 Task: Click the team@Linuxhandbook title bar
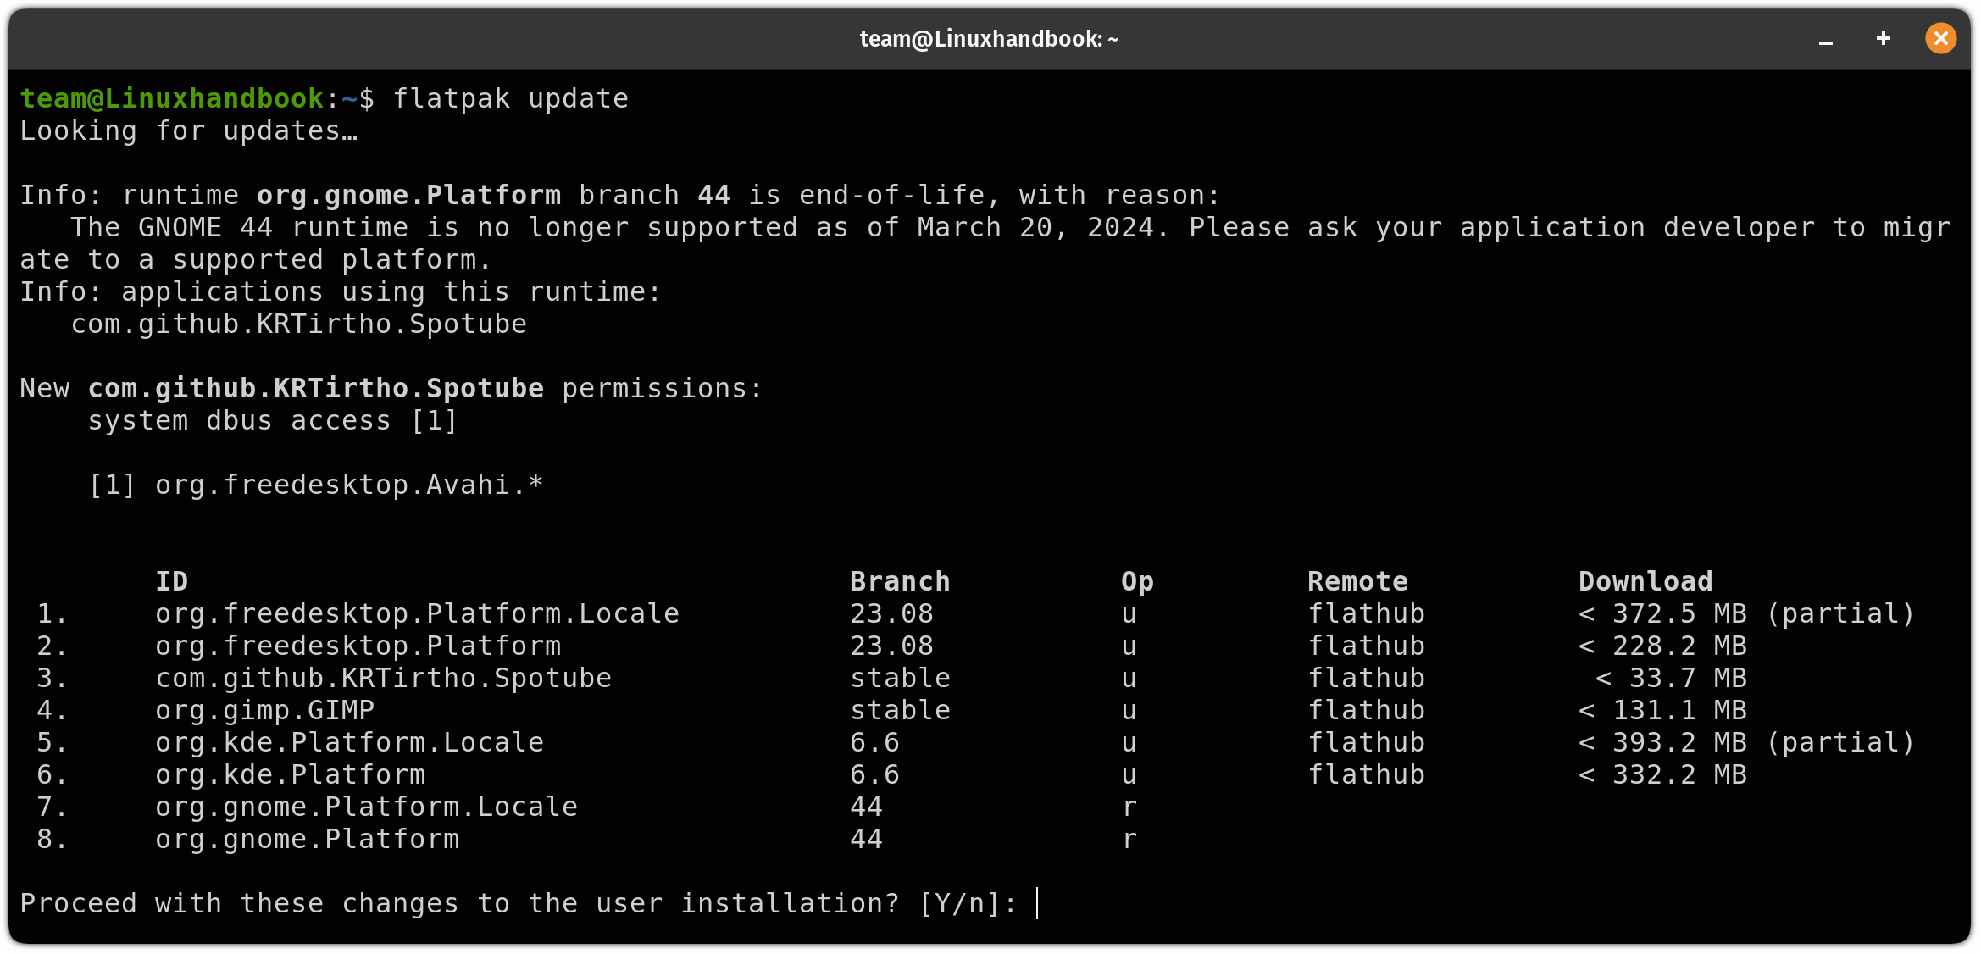(x=989, y=38)
